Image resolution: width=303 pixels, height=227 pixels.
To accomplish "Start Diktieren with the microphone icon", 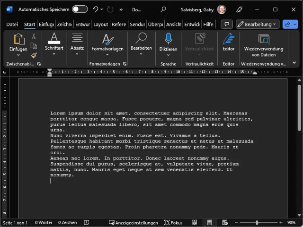I will click(168, 39).
